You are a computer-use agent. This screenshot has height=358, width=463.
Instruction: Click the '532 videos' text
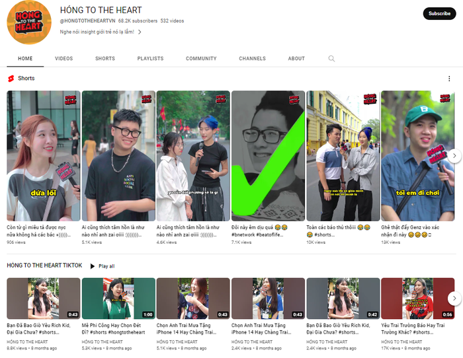point(172,20)
